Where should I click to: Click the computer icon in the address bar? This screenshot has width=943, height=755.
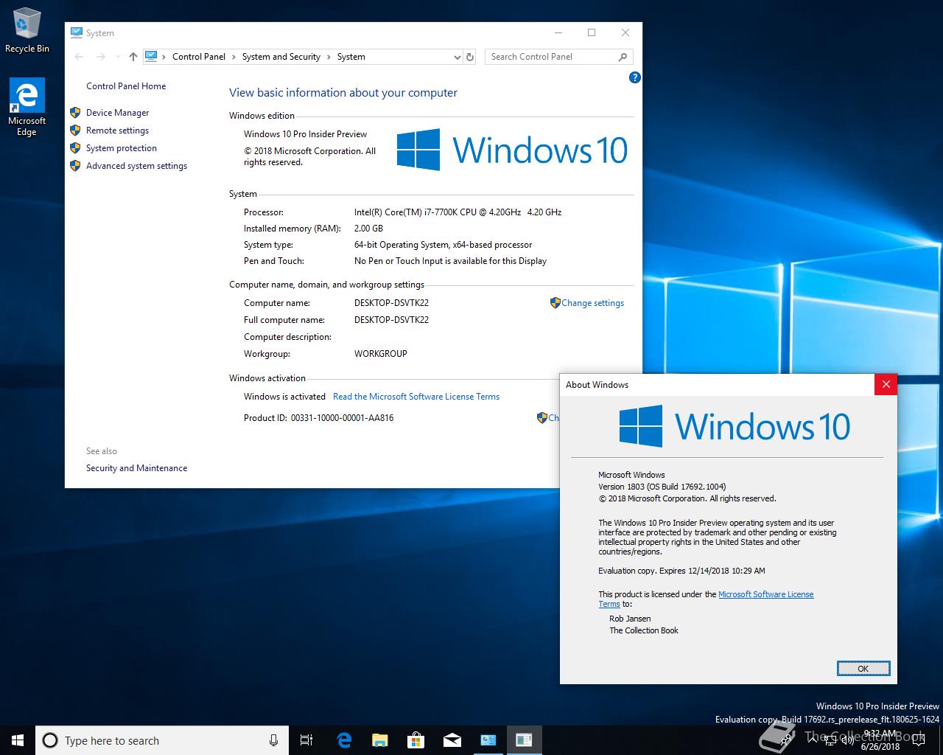pos(151,56)
